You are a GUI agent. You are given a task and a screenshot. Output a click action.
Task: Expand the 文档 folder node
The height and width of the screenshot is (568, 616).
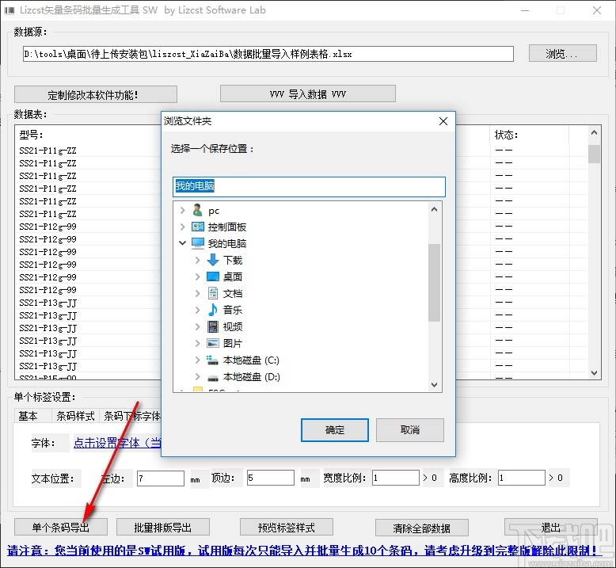point(198,293)
